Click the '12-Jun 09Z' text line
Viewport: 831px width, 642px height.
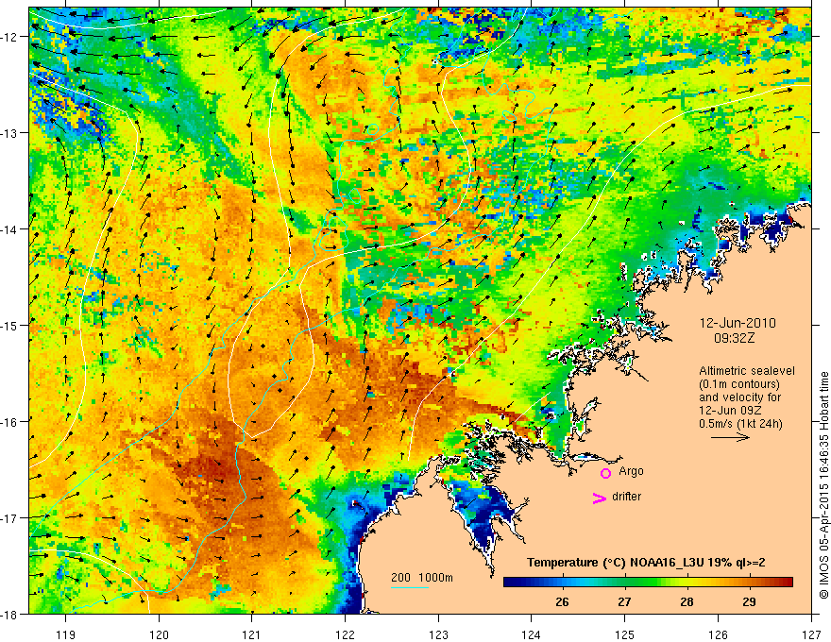tap(729, 411)
